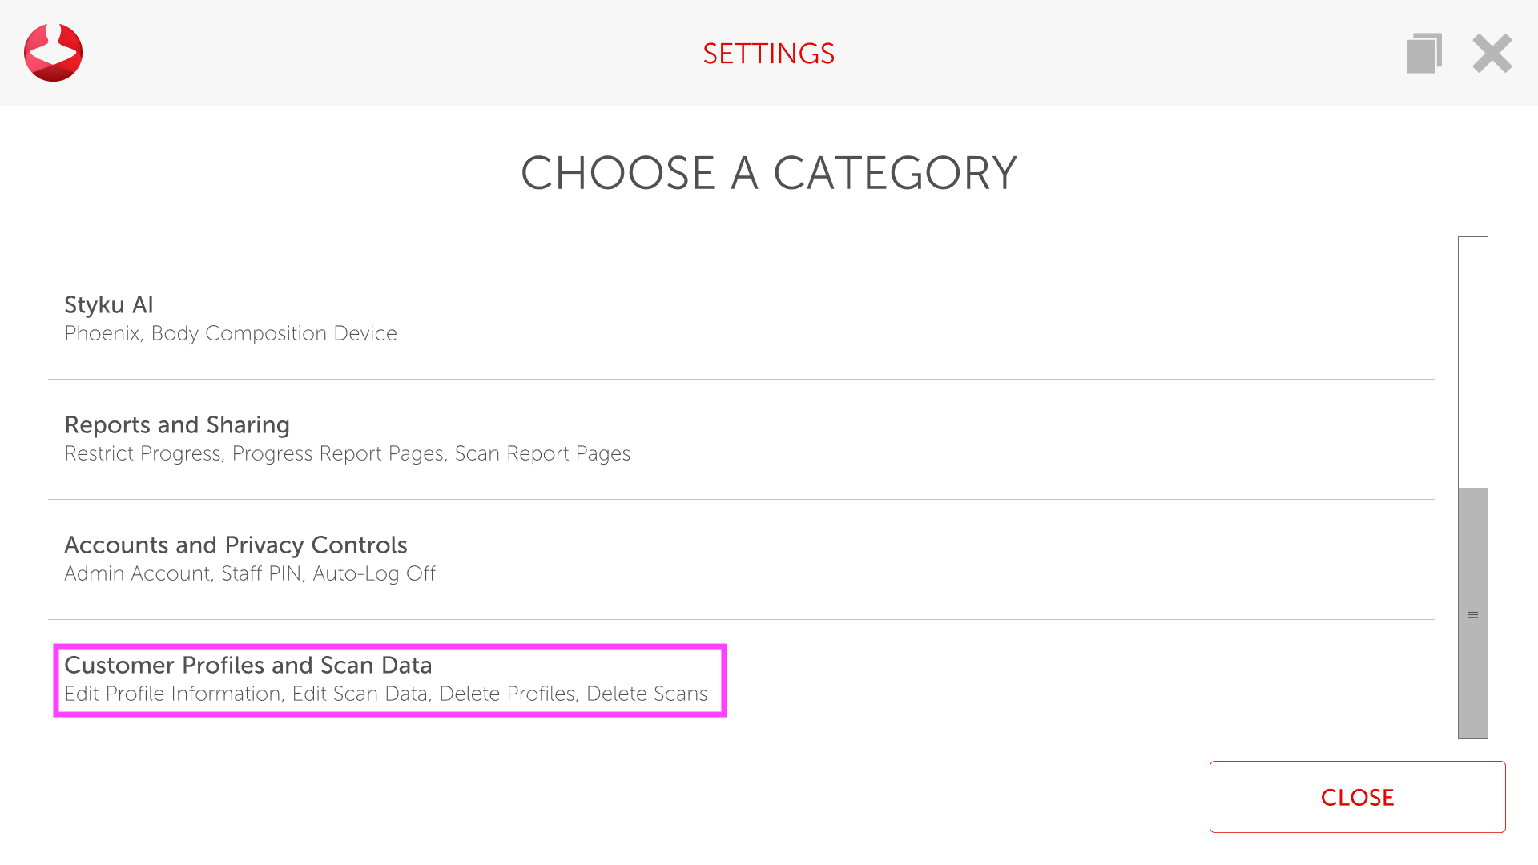Click the close X icon top right
The image size is (1538, 865).
tap(1492, 53)
